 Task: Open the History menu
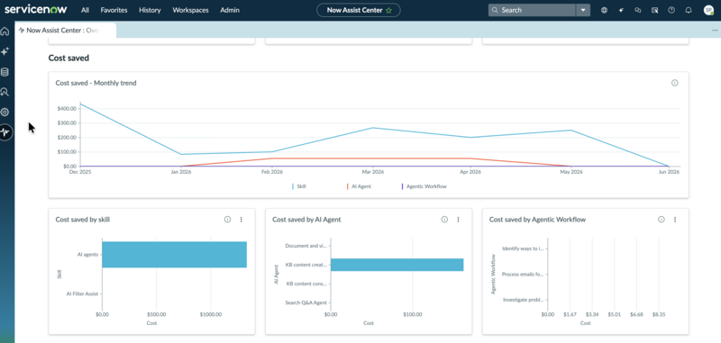point(150,10)
